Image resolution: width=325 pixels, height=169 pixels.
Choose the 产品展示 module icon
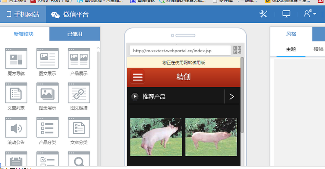tap(79, 59)
